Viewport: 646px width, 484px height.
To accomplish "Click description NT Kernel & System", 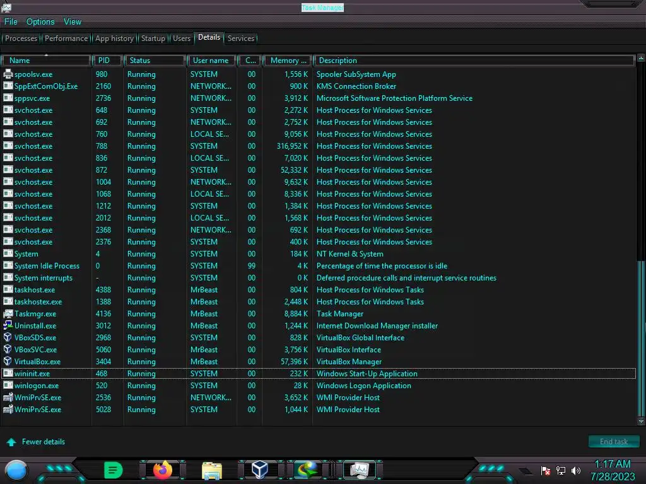I will [x=349, y=254].
